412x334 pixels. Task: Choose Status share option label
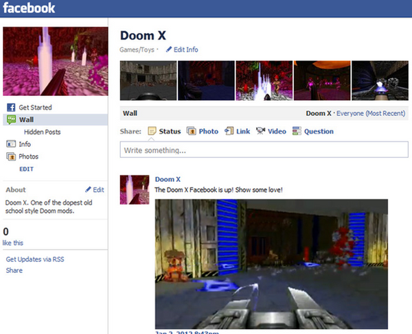(x=170, y=132)
